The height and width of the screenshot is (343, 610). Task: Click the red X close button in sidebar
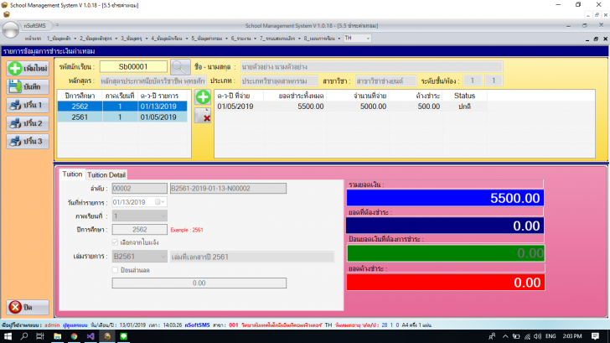click(x=28, y=307)
